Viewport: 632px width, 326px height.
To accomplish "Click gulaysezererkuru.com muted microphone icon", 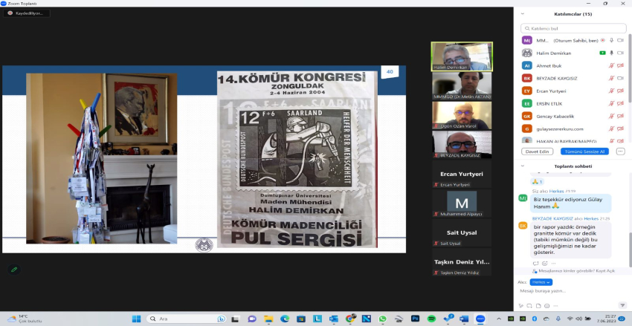I will coord(611,128).
